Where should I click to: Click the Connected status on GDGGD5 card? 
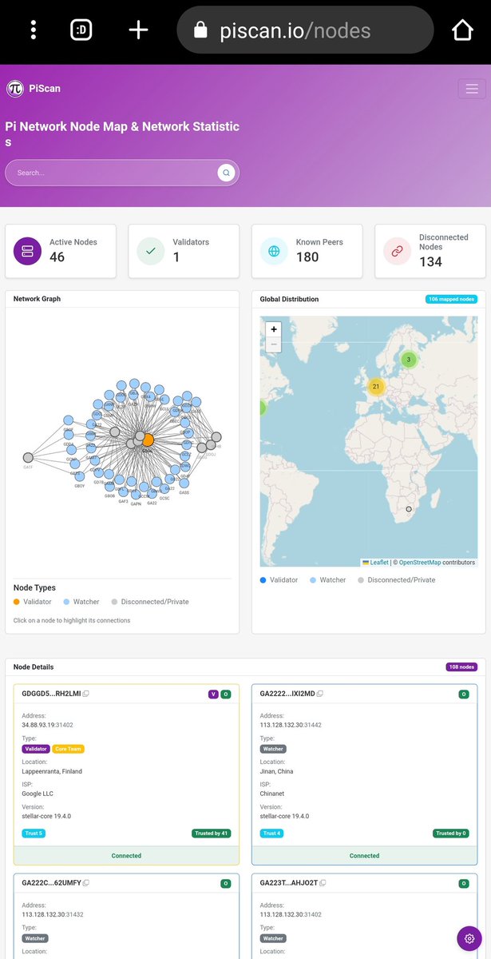pyautogui.click(x=126, y=855)
